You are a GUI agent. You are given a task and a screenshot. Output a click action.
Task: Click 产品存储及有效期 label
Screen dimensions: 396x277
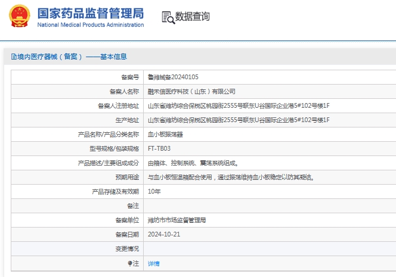coord(116,191)
